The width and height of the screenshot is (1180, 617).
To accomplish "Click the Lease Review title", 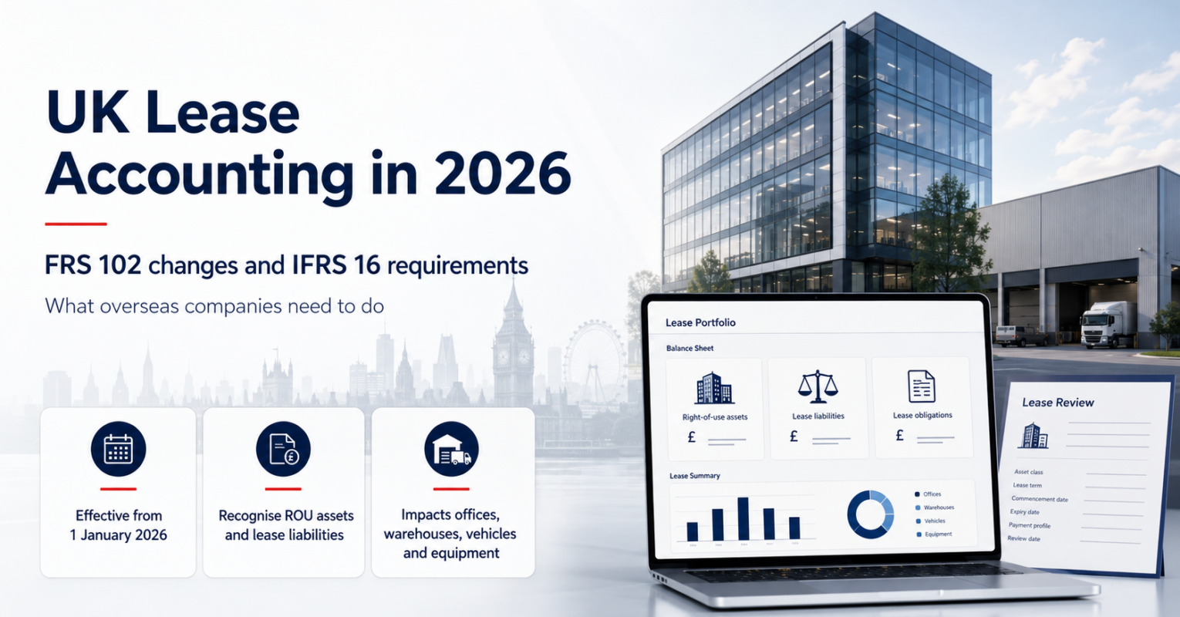I will point(1058,403).
